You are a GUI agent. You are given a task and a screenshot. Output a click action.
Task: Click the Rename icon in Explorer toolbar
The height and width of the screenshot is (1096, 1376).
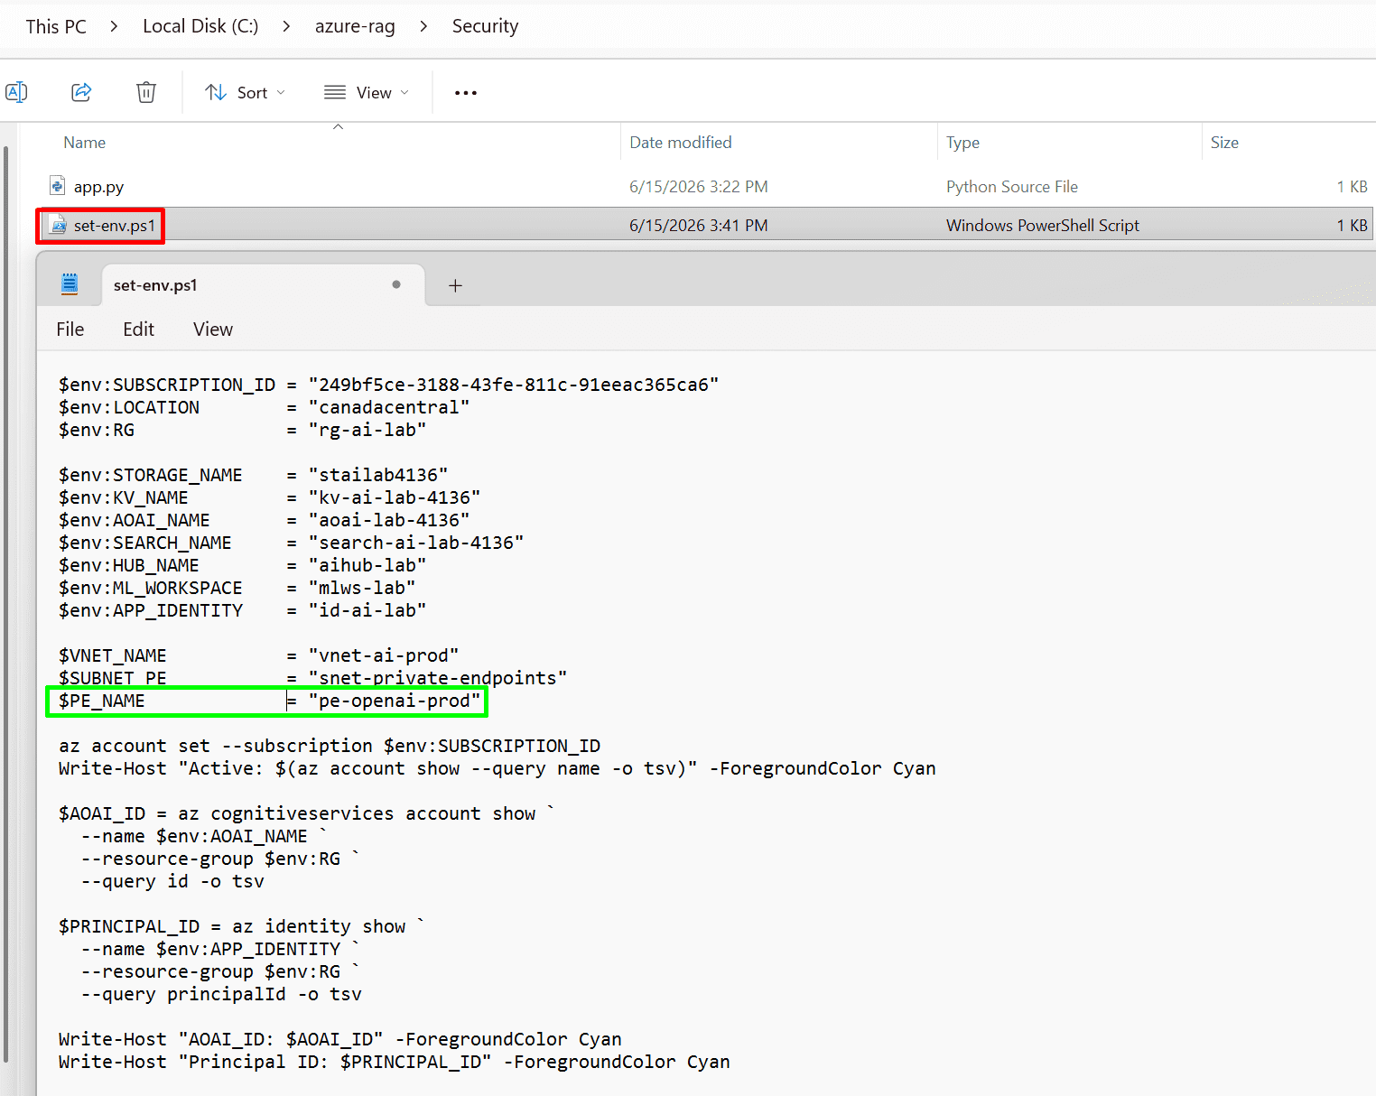point(16,92)
